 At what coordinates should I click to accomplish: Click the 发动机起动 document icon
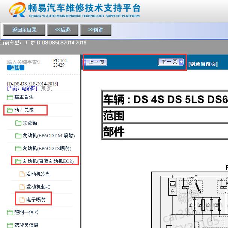click(x=22, y=187)
